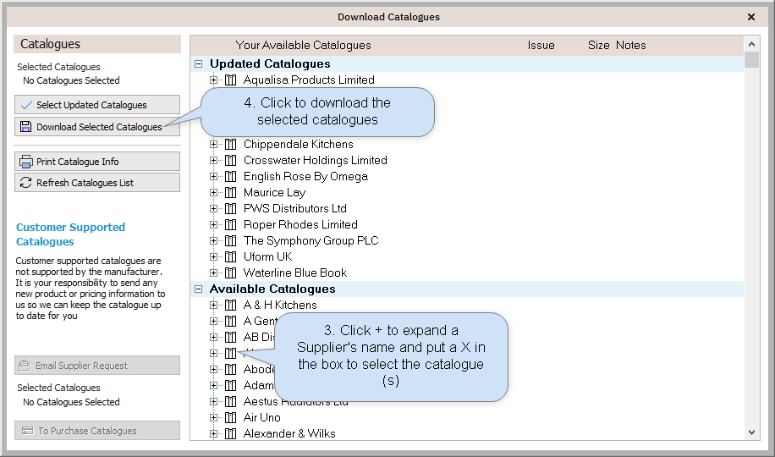The image size is (775, 457).
Task: Click the catalogue icon next to Aqualisa Products Limited
Action: (230, 80)
